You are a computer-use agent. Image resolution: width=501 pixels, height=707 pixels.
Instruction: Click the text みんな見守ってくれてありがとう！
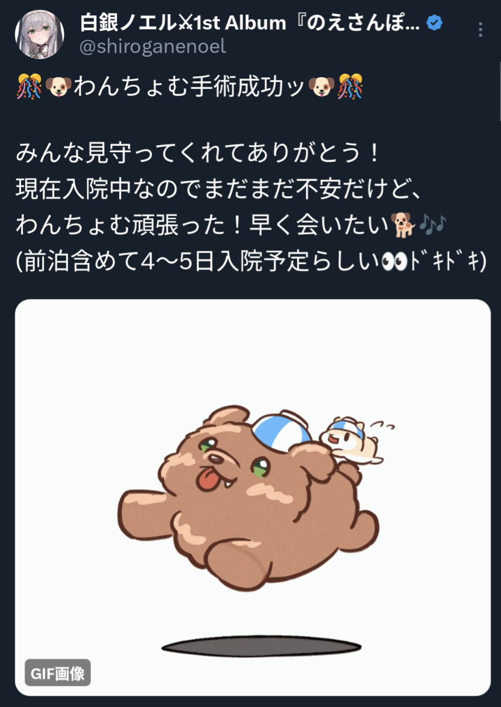[x=200, y=155]
